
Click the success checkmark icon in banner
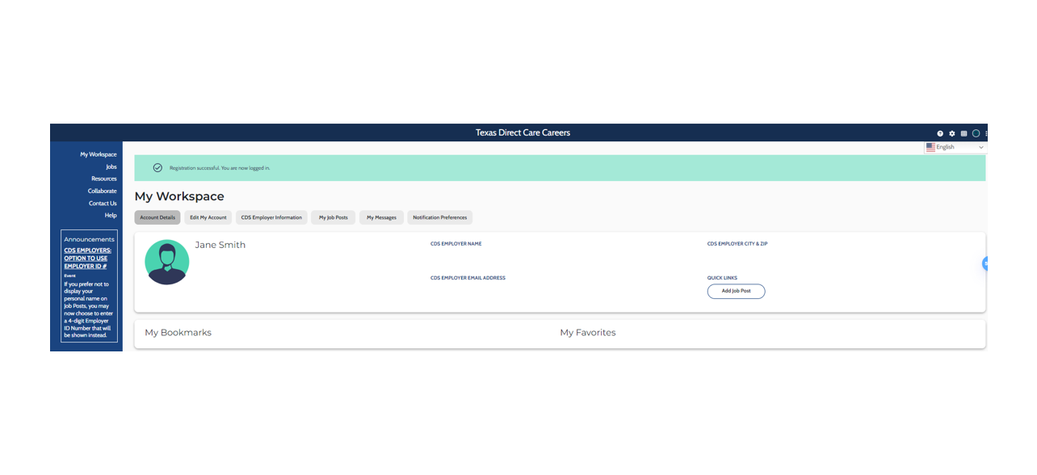coord(157,168)
